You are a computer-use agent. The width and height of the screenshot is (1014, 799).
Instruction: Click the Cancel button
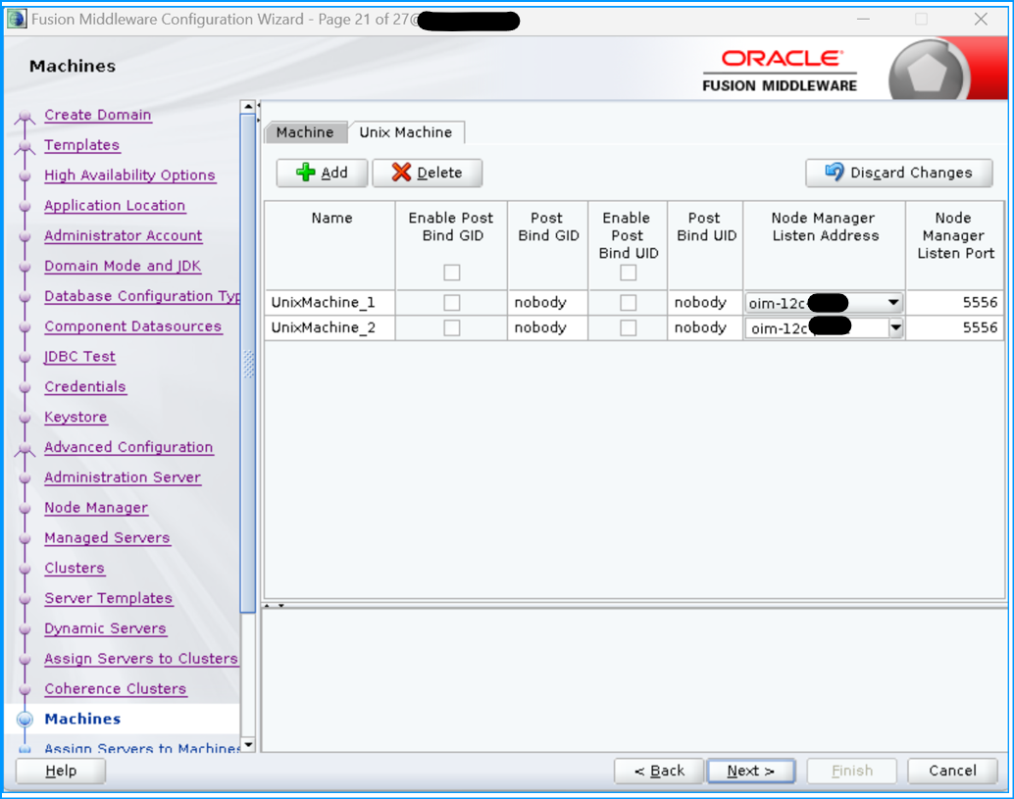pos(952,771)
